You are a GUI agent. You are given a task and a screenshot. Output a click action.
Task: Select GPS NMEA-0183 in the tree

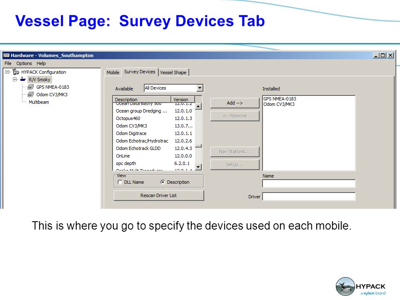(x=52, y=87)
